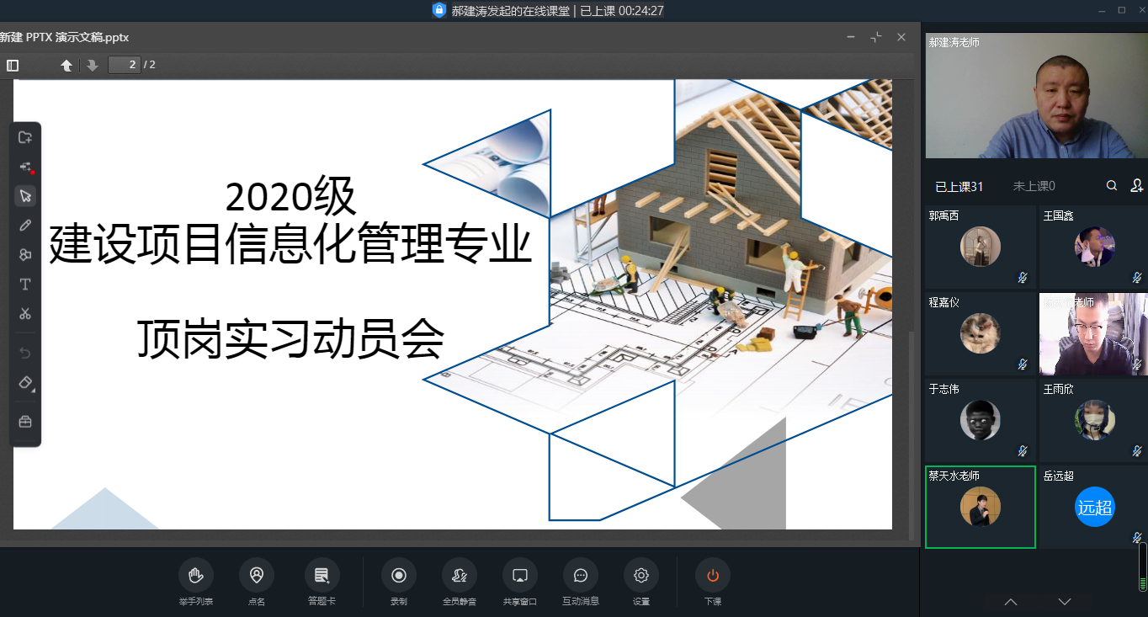1148x617 pixels.
Task: Open the toolbox at toolbar bottom
Action: pos(25,422)
